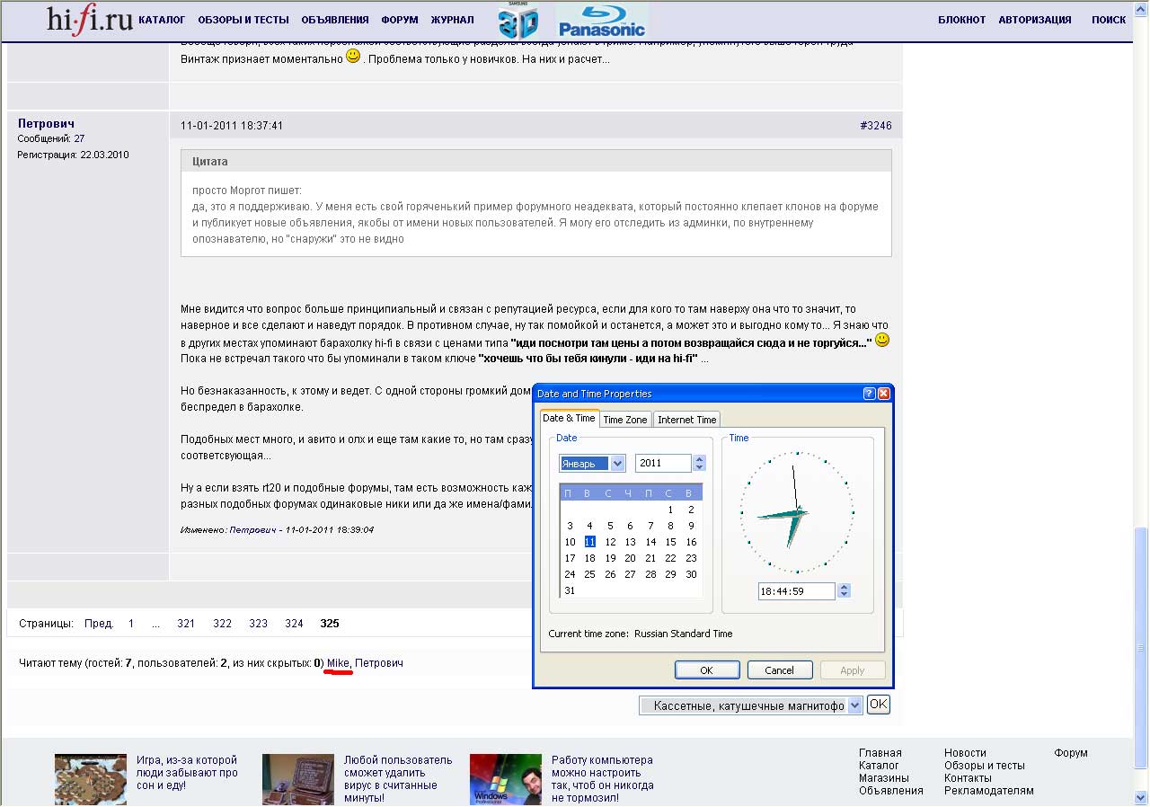
Task: Open the ФОРУМ navigation item
Action: coord(399,20)
